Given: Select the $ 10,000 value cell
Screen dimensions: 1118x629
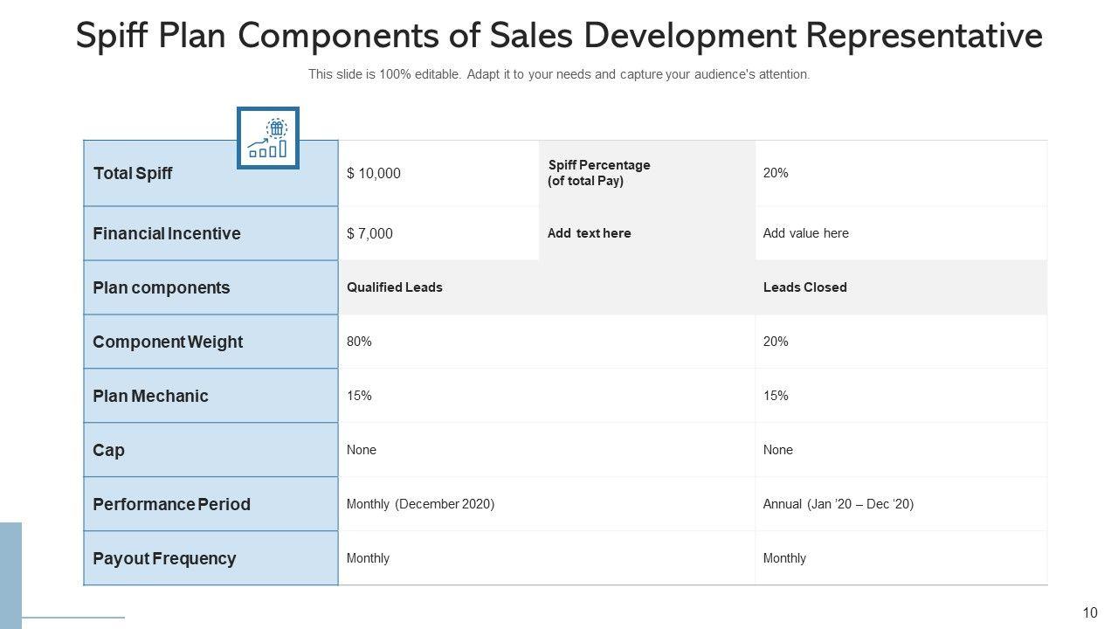Looking at the screenshot, I should tap(374, 174).
